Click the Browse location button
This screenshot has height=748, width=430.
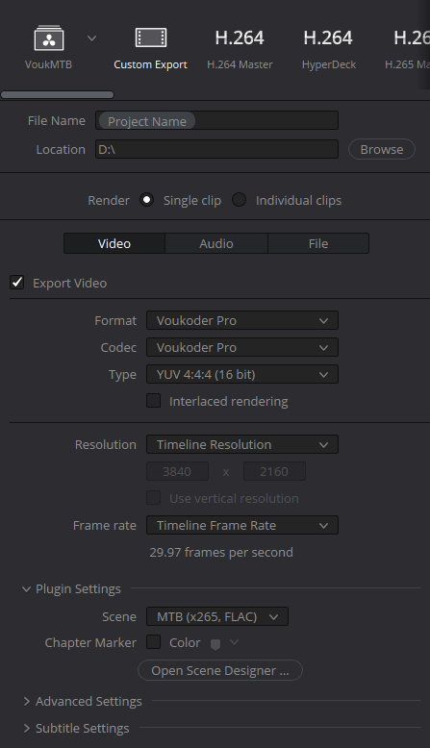[x=382, y=149]
